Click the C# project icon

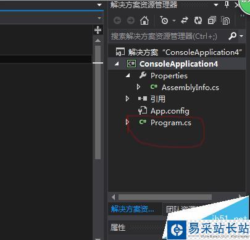pyautogui.click(x=131, y=64)
